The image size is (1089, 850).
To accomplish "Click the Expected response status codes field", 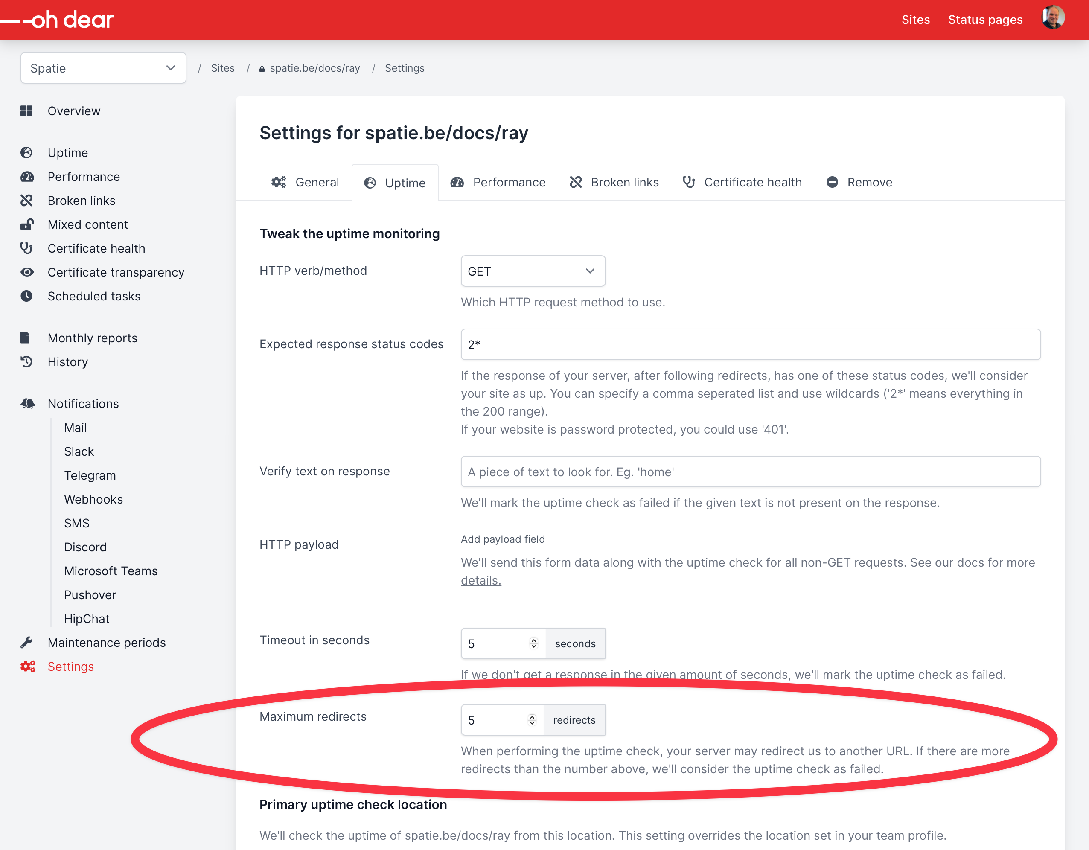I will (x=751, y=344).
